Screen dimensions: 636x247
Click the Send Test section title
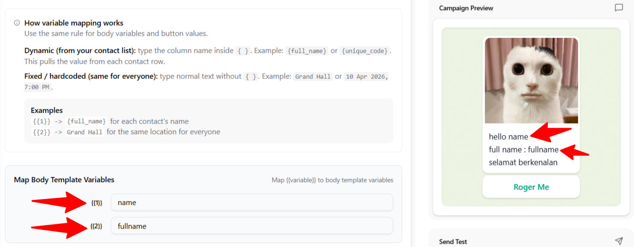click(x=453, y=241)
